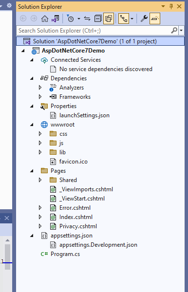Select the css folder
188x292 pixels.
pos(63,134)
